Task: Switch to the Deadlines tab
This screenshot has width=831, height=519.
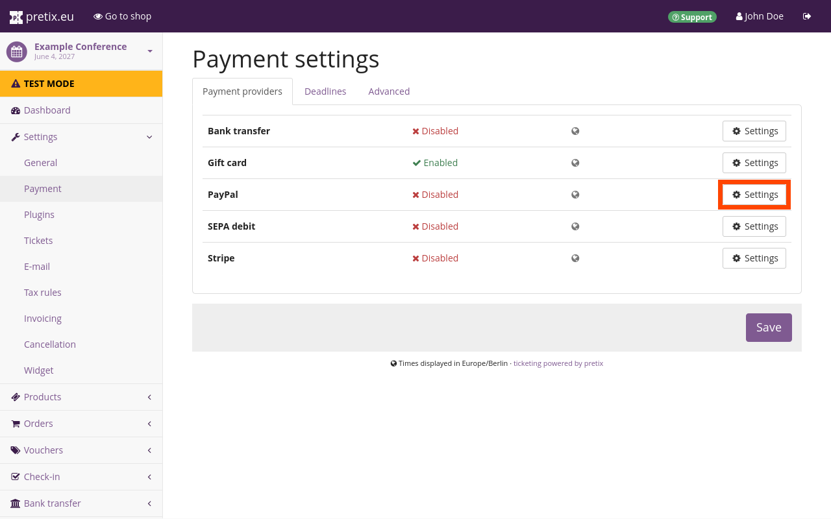Action: [325, 91]
